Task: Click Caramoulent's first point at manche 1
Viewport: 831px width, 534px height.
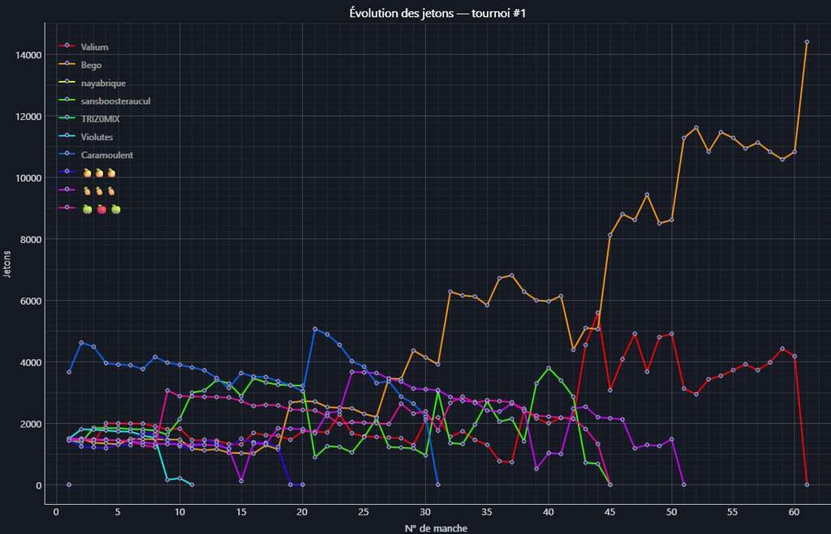Action: point(69,372)
